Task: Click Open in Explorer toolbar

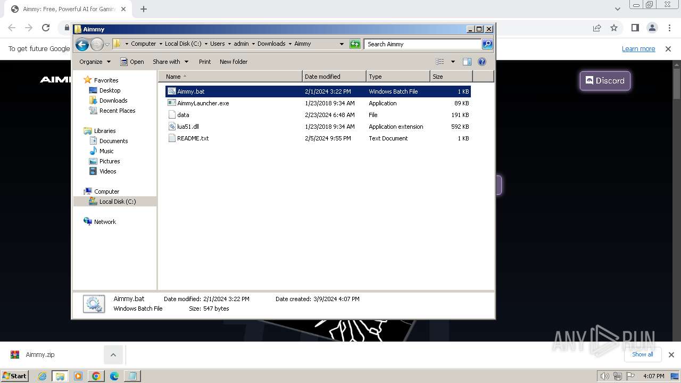Action: (x=132, y=62)
